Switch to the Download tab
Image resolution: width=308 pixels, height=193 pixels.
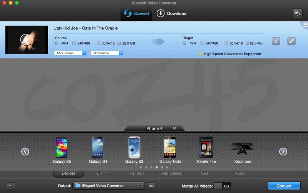[x=172, y=13]
